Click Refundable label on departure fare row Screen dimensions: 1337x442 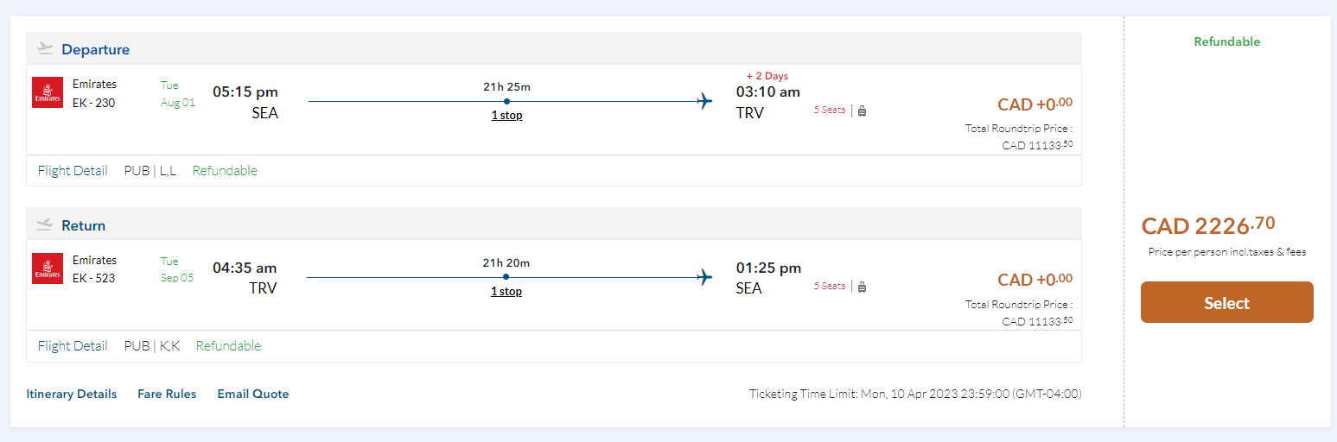coord(225,171)
